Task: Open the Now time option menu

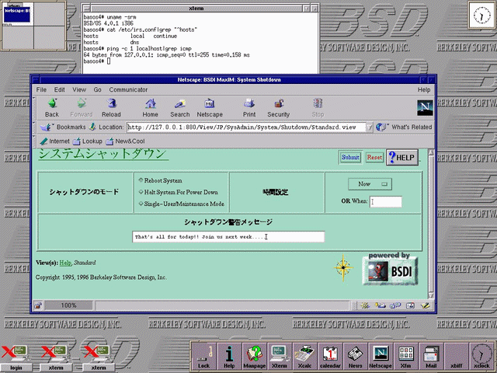Action: tap(370, 184)
